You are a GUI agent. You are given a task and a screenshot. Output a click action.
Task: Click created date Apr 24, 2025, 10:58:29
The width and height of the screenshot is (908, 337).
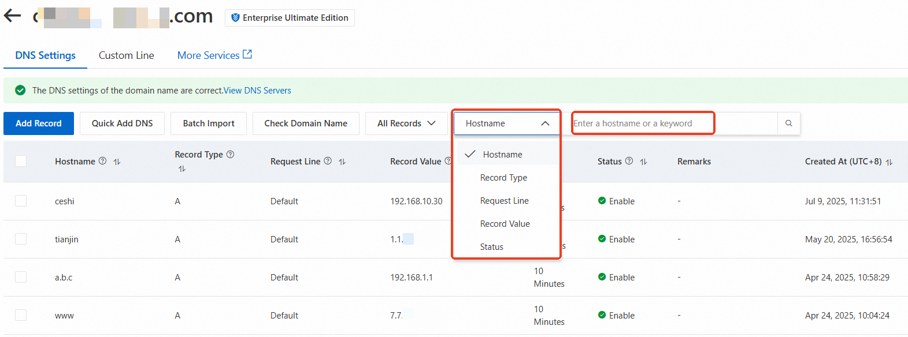[x=847, y=278]
